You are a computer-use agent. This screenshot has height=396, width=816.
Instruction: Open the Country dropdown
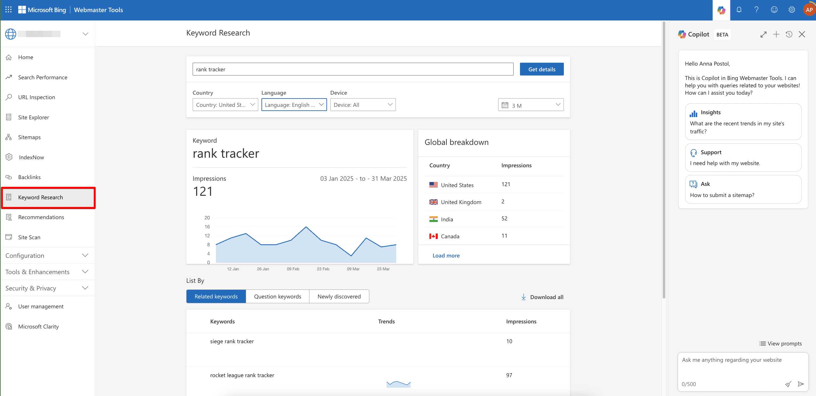click(x=225, y=105)
